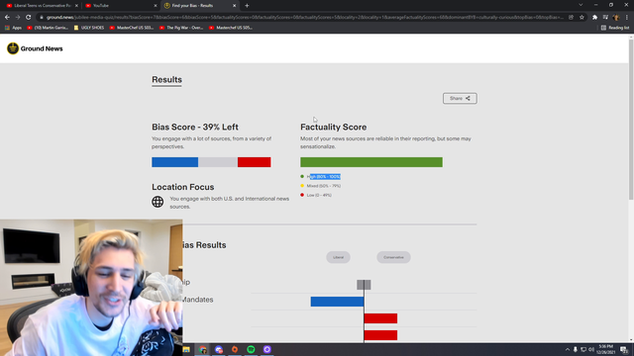Open the UGLY SHOES bookmark folder
The width and height of the screenshot is (634, 356).
tap(89, 28)
